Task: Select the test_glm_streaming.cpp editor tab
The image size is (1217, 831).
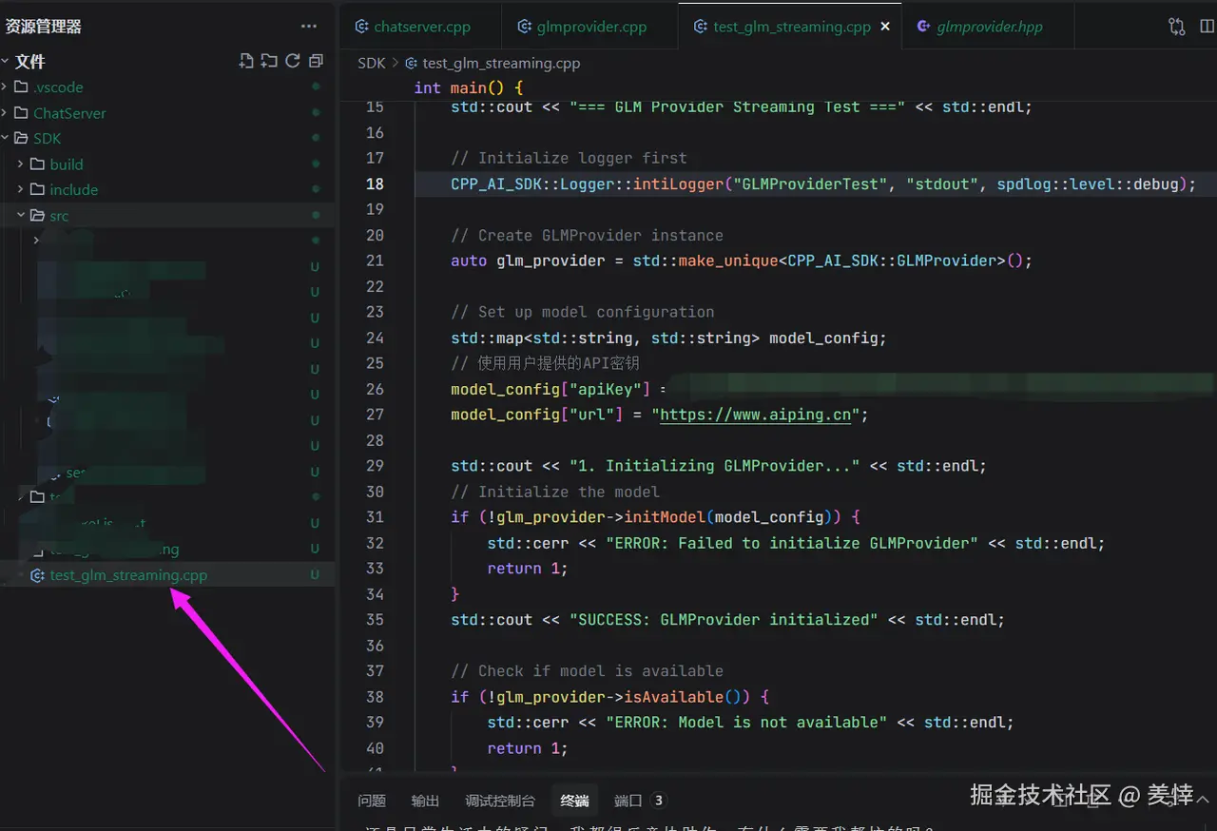Action: (x=790, y=27)
